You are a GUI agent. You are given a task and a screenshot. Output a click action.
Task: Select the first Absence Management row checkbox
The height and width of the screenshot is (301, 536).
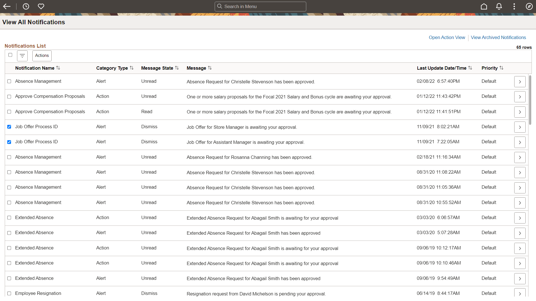pyautogui.click(x=9, y=81)
